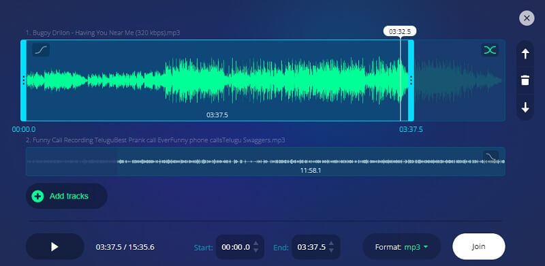
Task: Open the Format mp3 dropdown
Action: 401,247
